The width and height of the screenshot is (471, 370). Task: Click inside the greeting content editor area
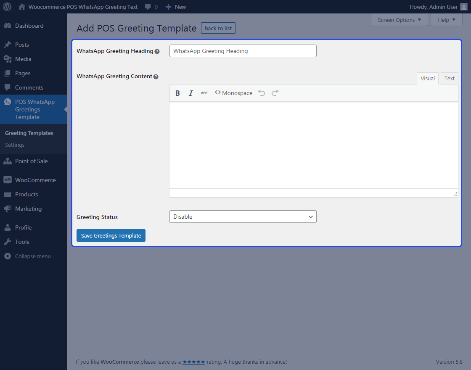coord(314,145)
